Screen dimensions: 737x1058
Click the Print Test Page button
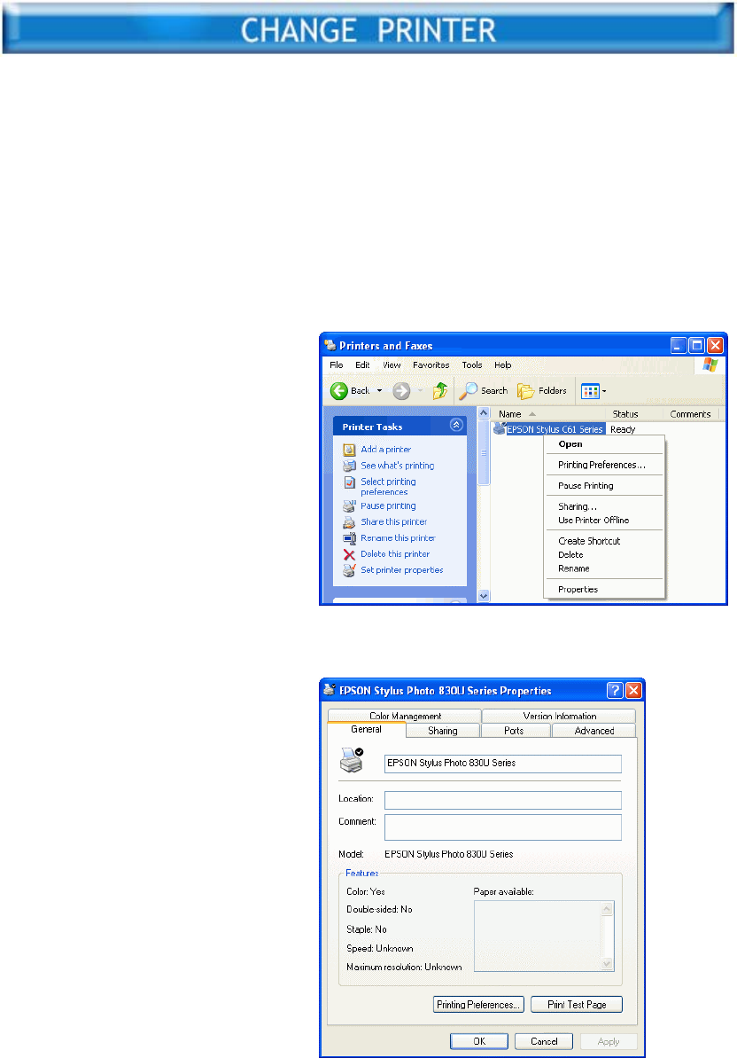tap(577, 1005)
